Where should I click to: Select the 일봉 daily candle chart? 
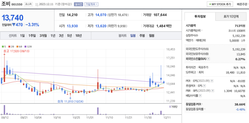point(133,35)
